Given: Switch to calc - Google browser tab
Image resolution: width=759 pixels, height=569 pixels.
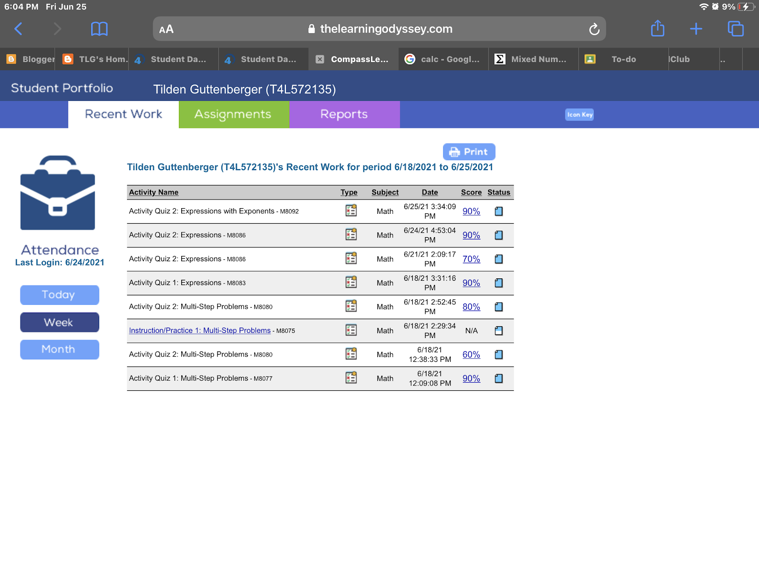Looking at the screenshot, I should point(444,59).
